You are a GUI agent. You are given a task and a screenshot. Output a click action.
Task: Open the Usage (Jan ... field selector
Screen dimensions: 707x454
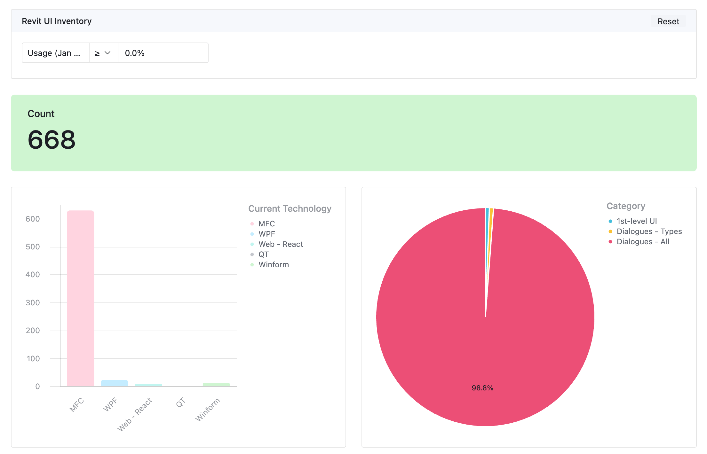tap(56, 53)
